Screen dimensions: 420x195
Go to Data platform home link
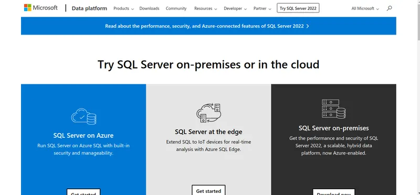tap(89, 8)
